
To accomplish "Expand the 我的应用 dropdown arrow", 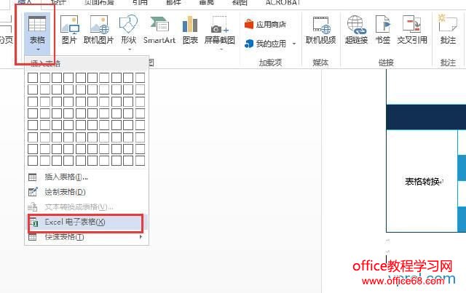I will pos(294,44).
